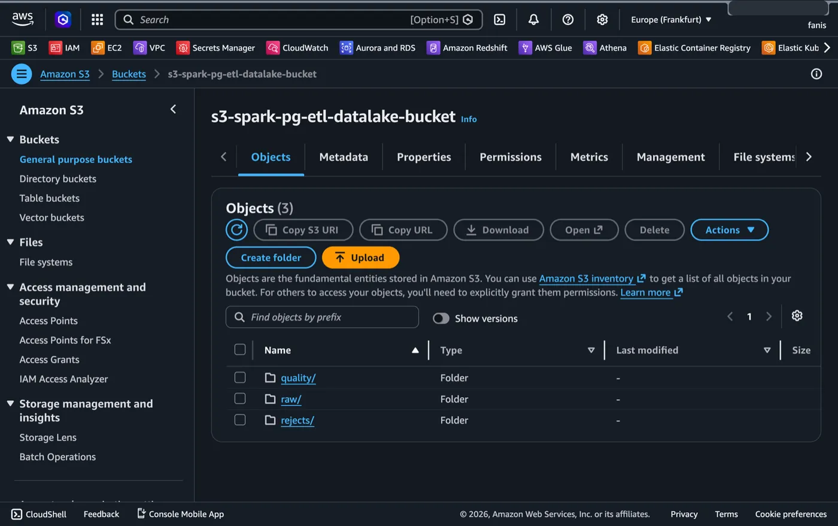Refresh the objects list
The width and height of the screenshot is (838, 526).
point(236,229)
